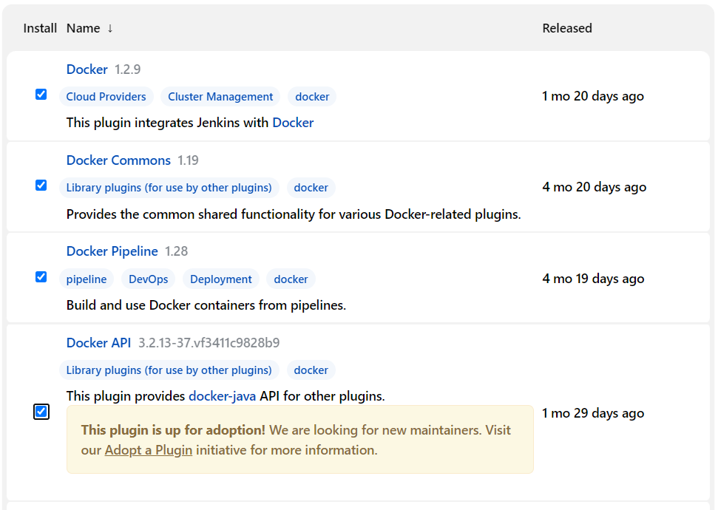Screen dimensions: 718x510
Task: Toggle the Docker Commons install checkbox
Action: point(41,186)
